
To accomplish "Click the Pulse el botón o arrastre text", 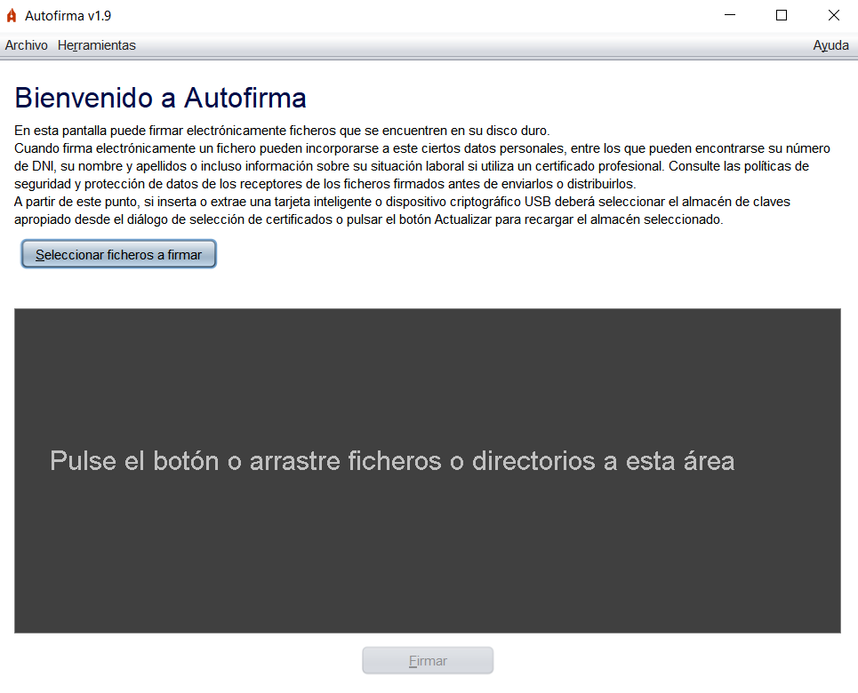I will click(392, 461).
